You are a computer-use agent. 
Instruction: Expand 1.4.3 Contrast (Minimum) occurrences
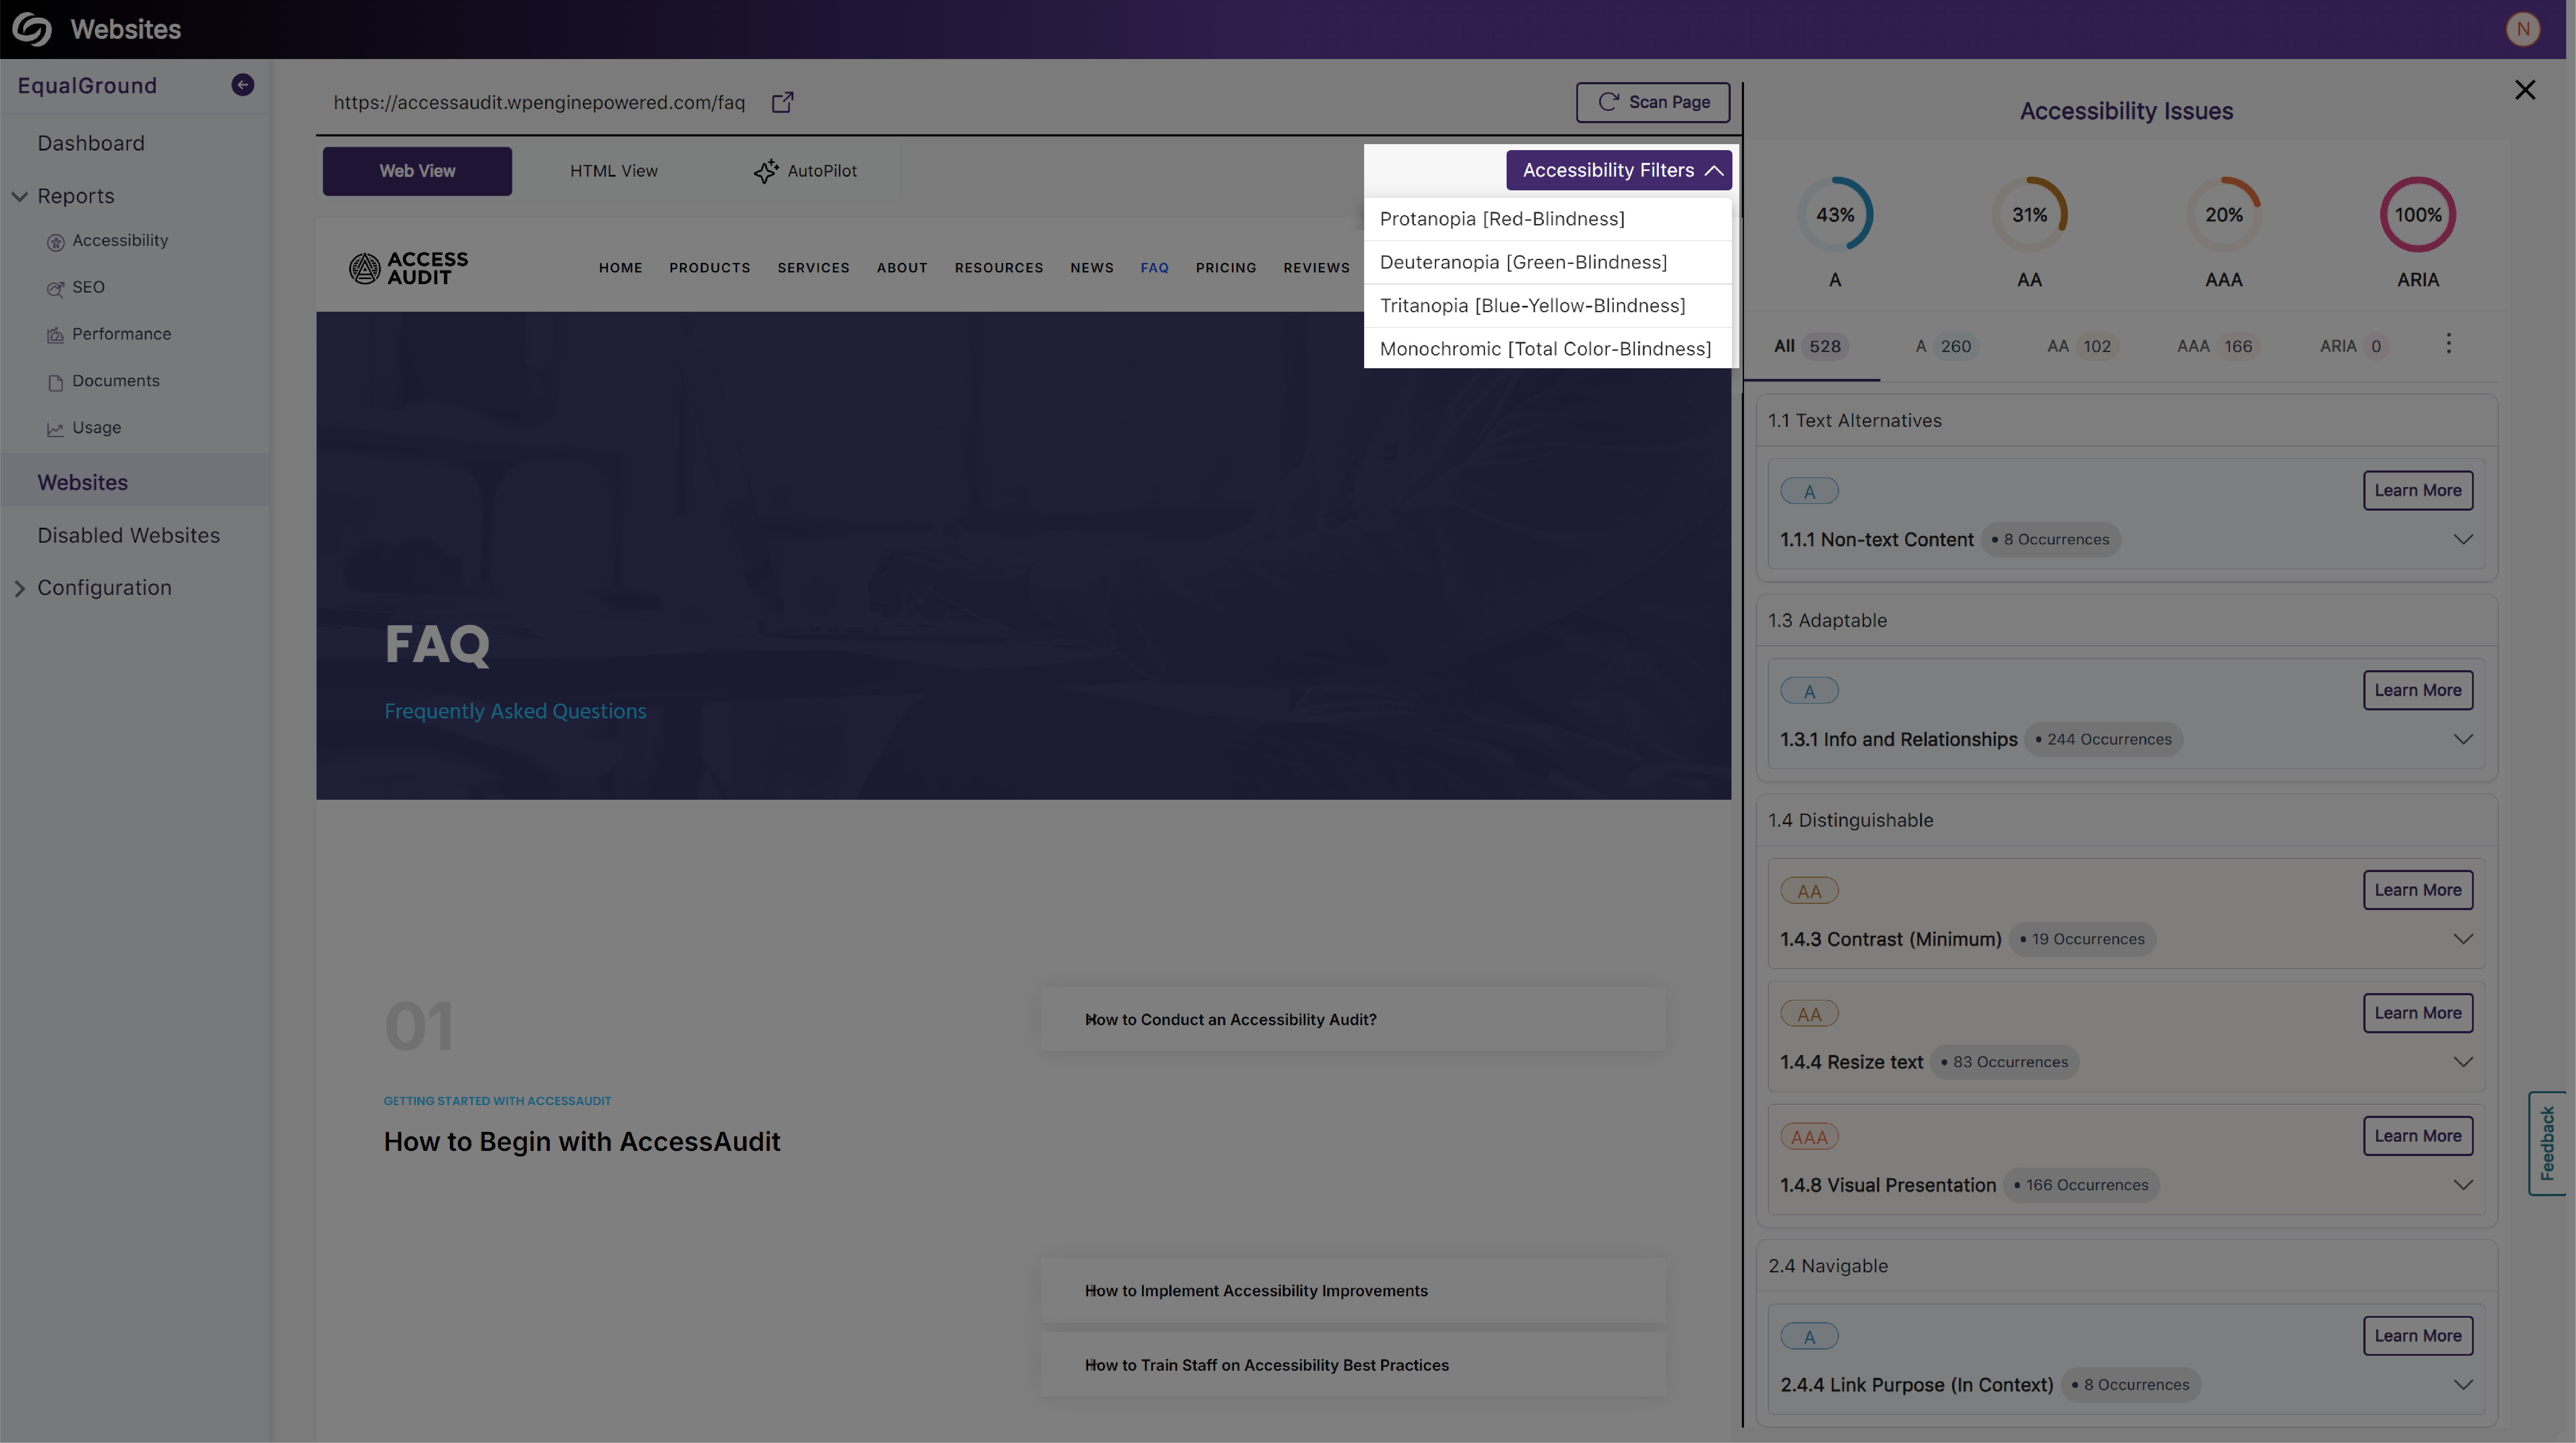tap(2463, 939)
